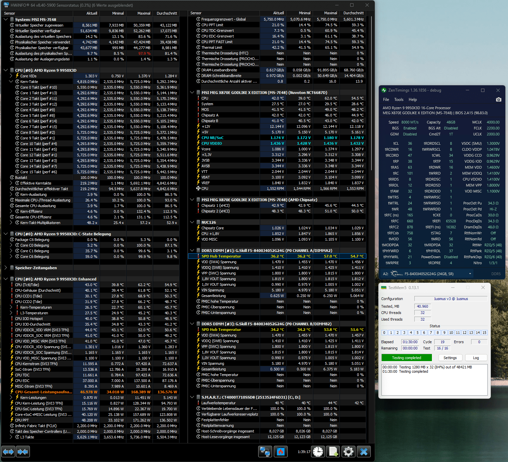
Task: Click the shrink-layout inward arrows icon in HWiNFO
Action: [23, 452]
